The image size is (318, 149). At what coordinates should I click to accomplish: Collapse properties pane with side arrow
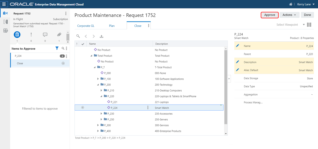click(229, 78)
